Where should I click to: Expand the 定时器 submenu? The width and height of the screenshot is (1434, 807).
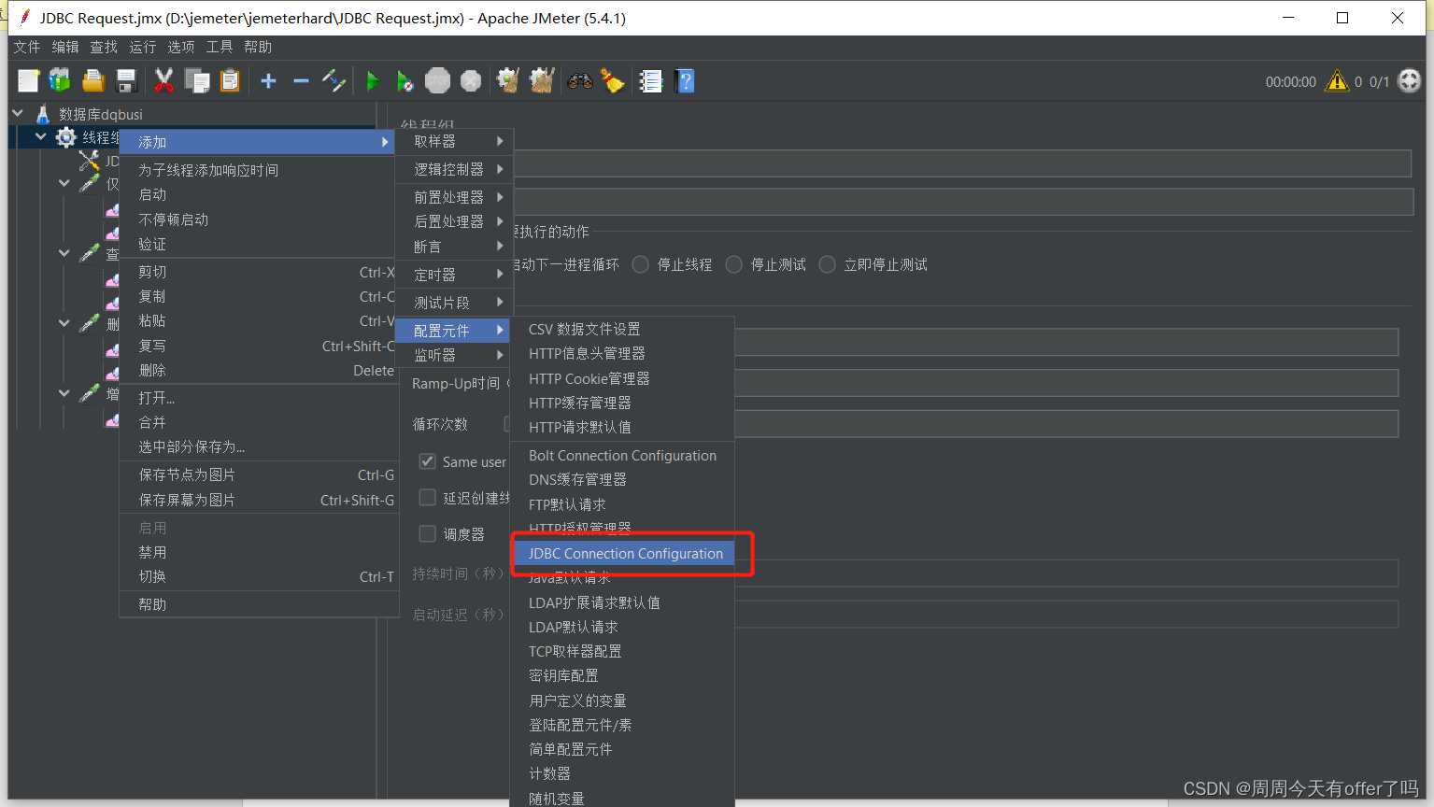(x=454, y=275)
